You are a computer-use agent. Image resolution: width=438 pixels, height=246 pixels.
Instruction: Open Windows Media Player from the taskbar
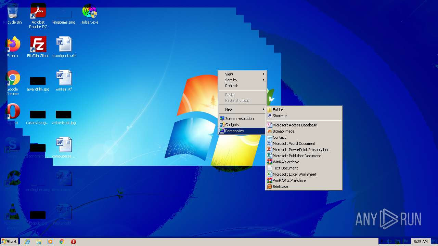coord(50,242)
